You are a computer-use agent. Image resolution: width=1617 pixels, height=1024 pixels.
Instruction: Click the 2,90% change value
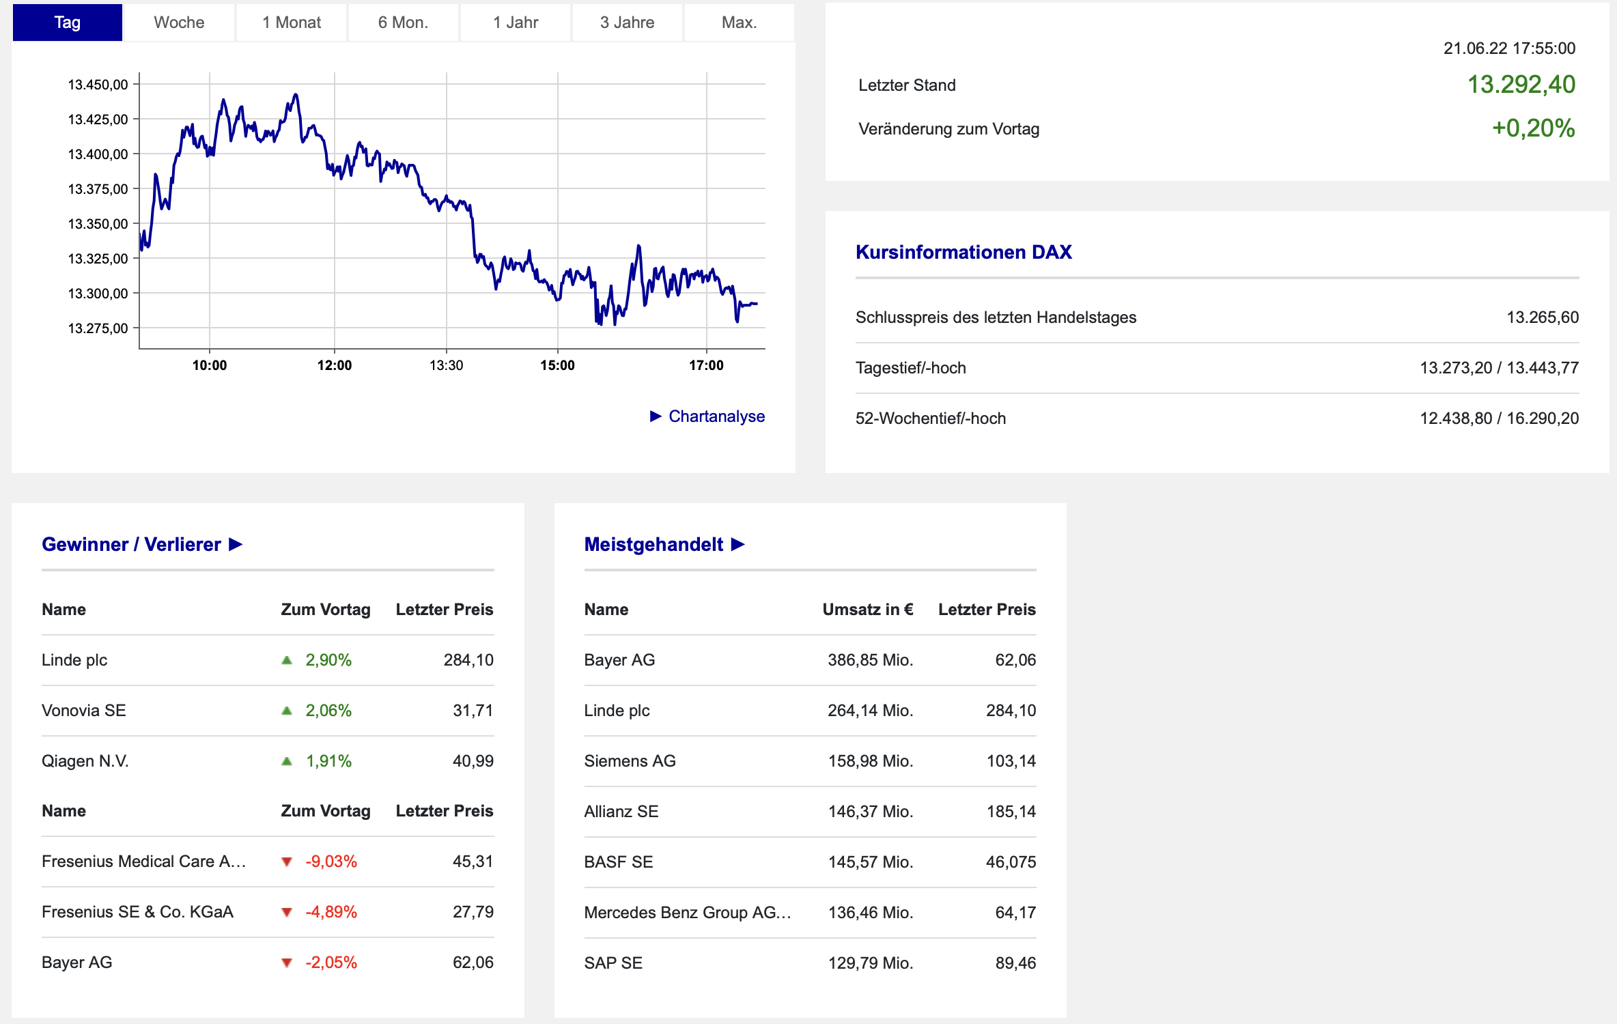click(328, 660)
